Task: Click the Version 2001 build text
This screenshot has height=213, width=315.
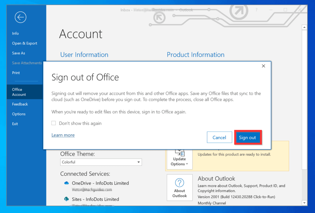Action: point(237,197)
